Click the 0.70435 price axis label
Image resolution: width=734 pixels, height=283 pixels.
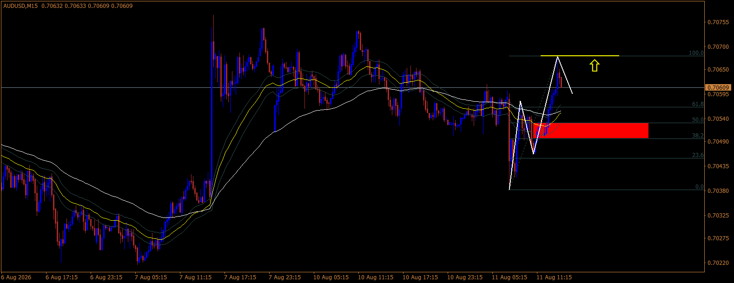718,166
